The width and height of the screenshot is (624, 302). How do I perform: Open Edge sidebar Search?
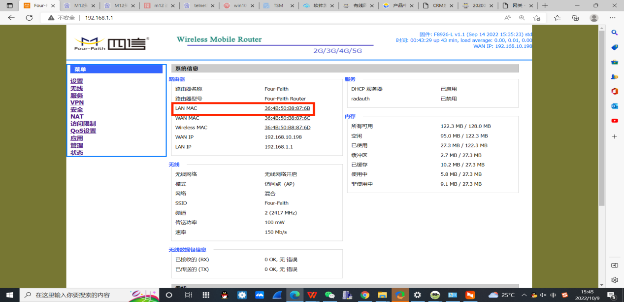(x=615, y=33)
